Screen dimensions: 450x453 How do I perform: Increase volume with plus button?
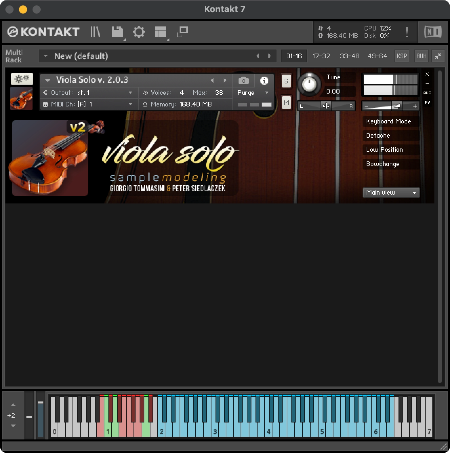(x=415, y=106)
